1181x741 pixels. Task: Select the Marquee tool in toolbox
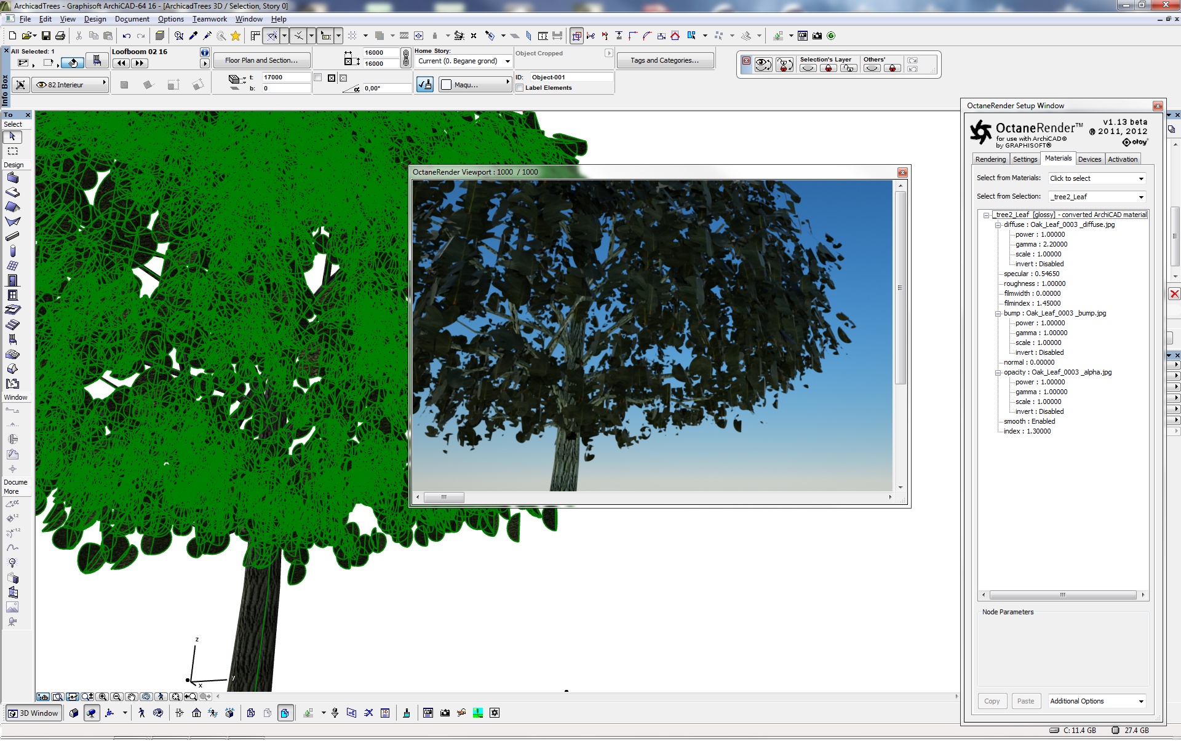(x=12, y=151)
